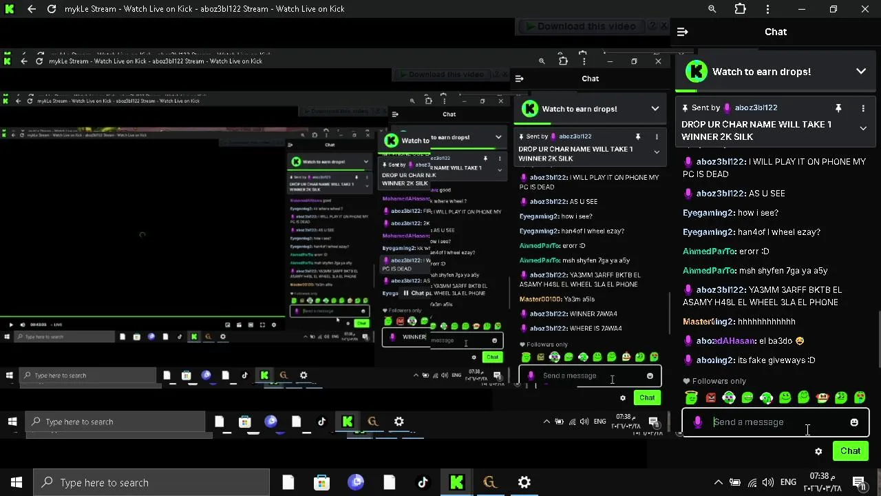
Task: Open Eyegaming2's profile on the 'how i see?' message
Action: tap(708, 213)
